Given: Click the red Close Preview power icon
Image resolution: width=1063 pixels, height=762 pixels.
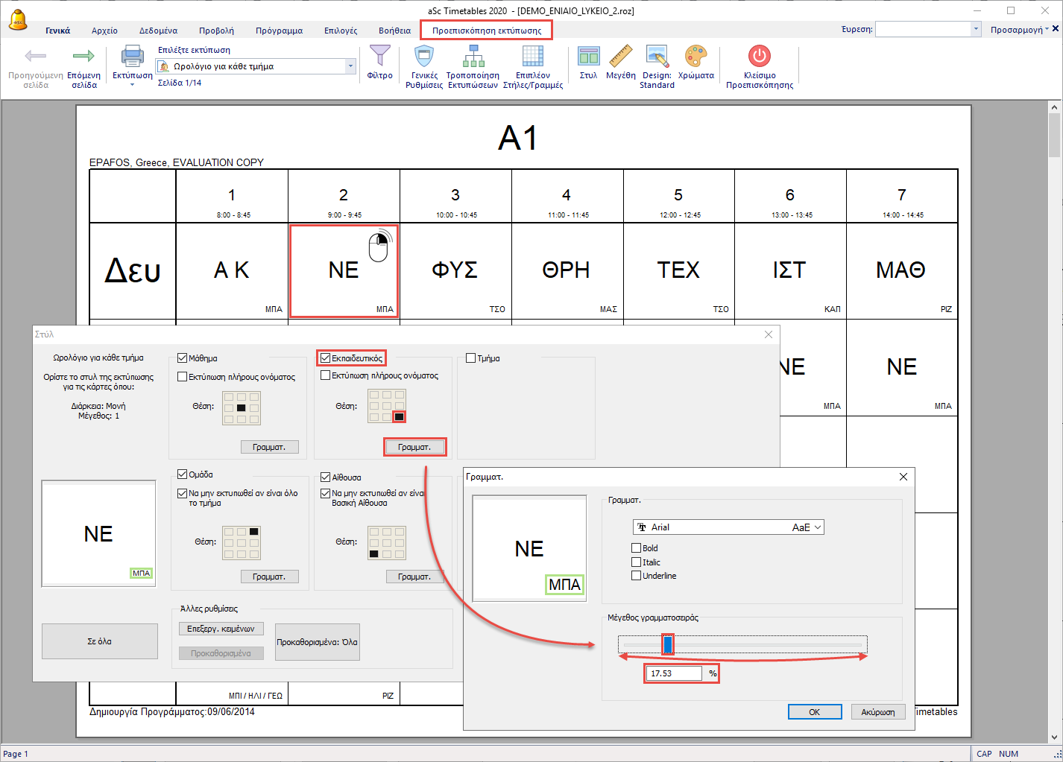Looking at the screenshot, I should (759, 57).
